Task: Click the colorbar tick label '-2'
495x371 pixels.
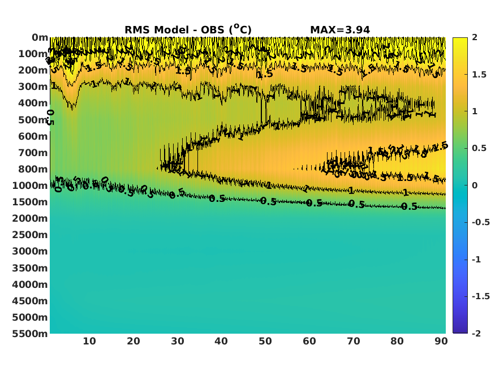Action: 476,333
